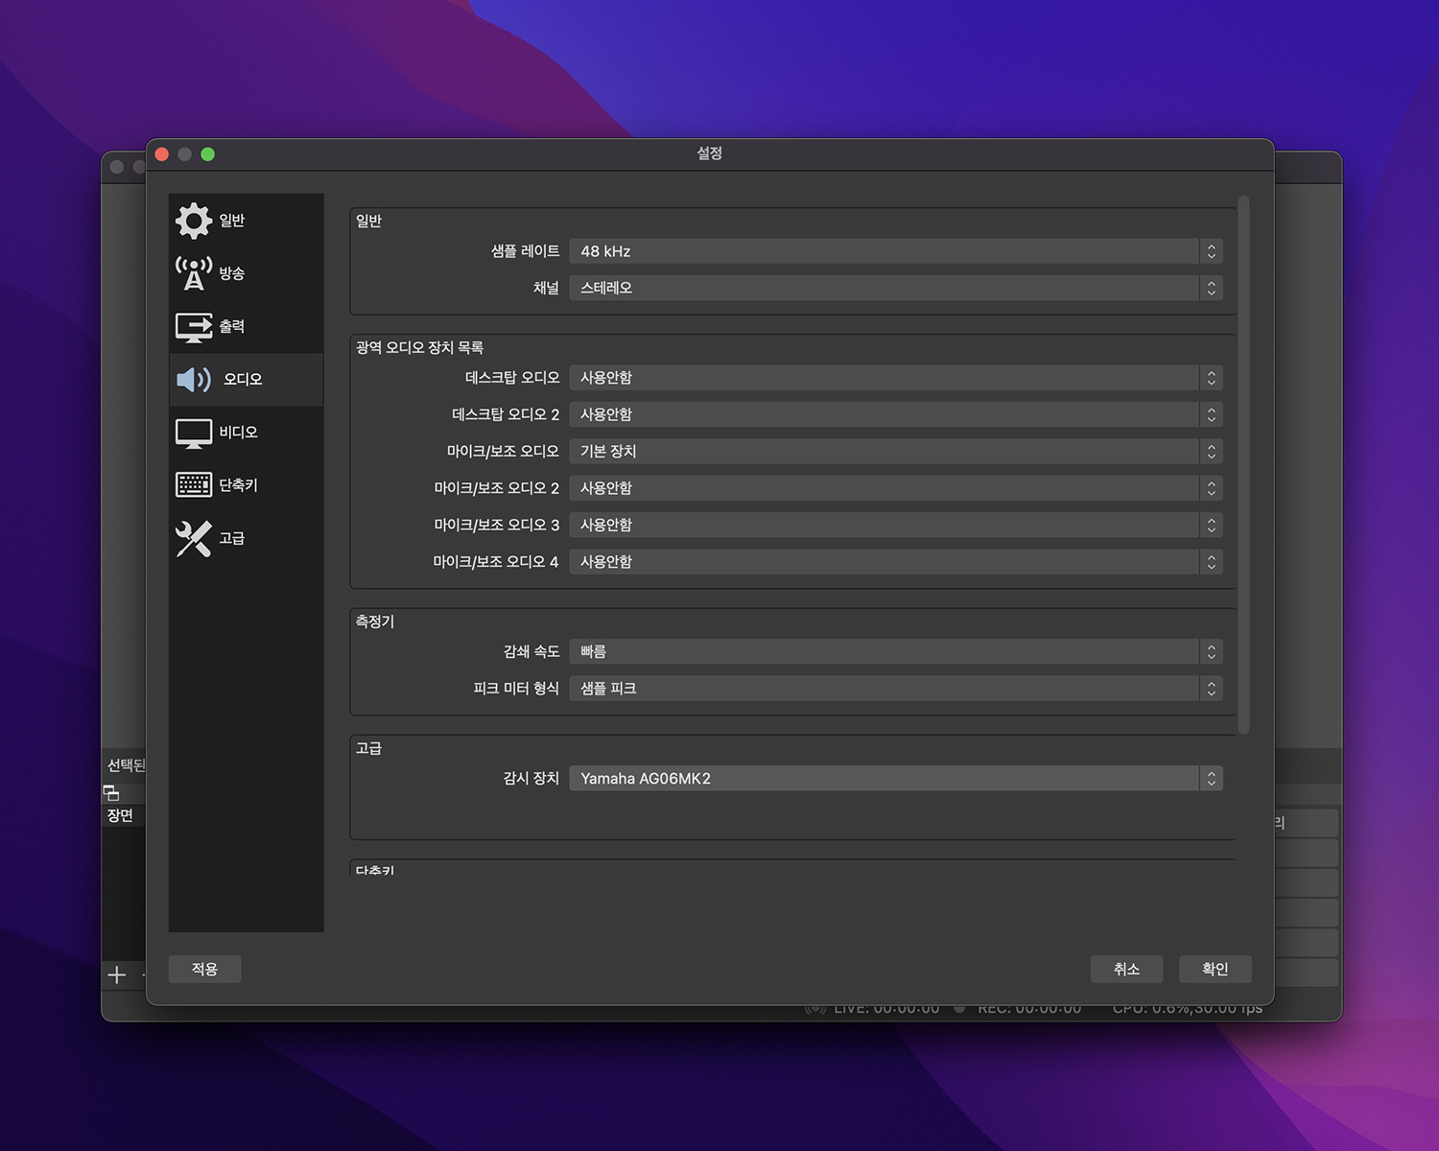Open the 감쇄 속도 dropdown
1439x1151 pixels.
[x=895, y=652]
